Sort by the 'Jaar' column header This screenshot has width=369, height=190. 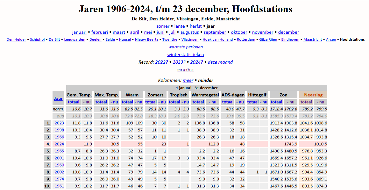point(58,98)
